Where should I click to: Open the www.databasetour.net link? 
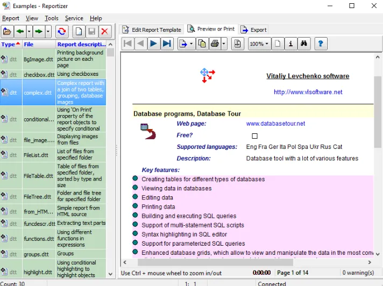(x=275, y=124)
